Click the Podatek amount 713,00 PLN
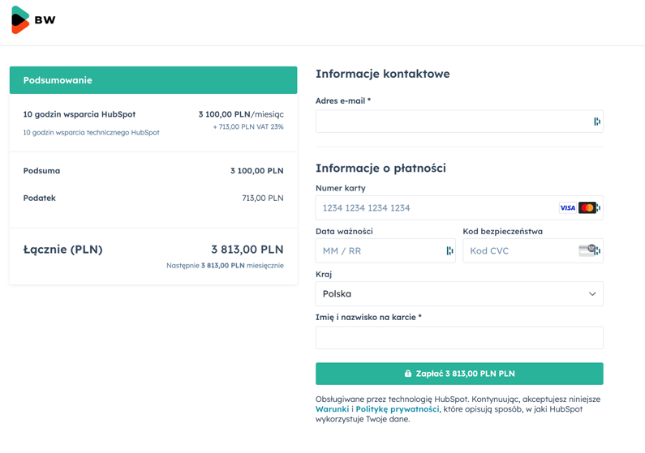The height and width of the screenshot is (453, 645). tap(263, 198)
